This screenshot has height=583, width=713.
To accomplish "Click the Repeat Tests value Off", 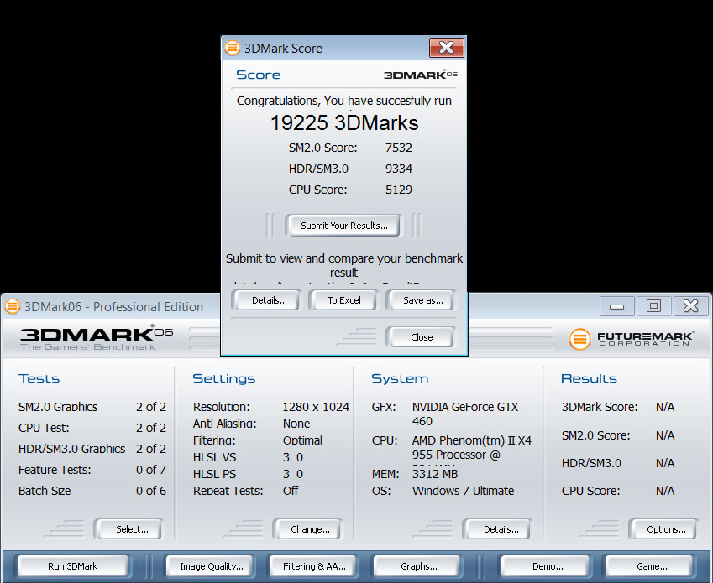I will pos(291,491).
